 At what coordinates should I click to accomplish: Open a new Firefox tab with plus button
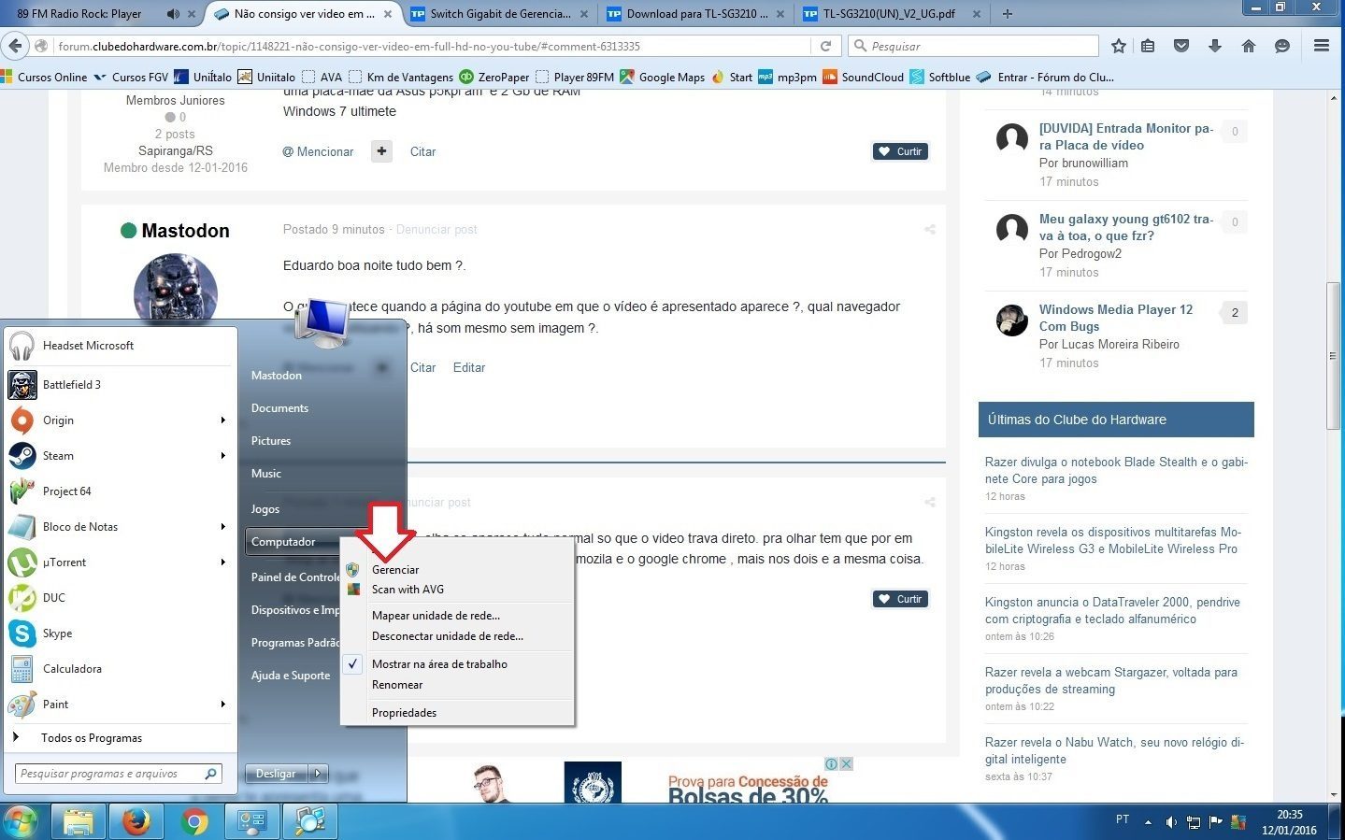pyautogui.click(x=1008, y=14)
